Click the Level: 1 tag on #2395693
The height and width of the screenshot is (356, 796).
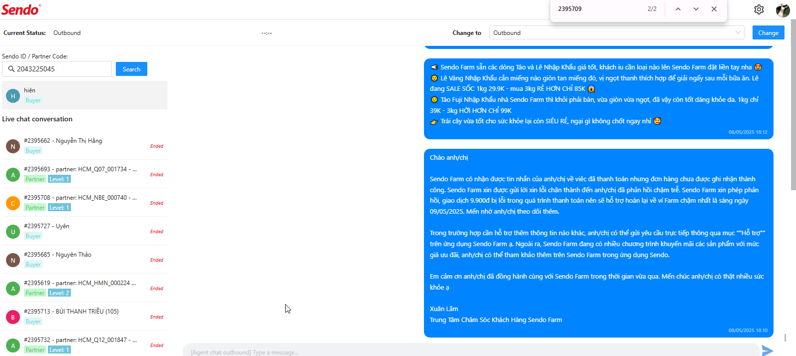pyautogui.click(x=59, y=179)
